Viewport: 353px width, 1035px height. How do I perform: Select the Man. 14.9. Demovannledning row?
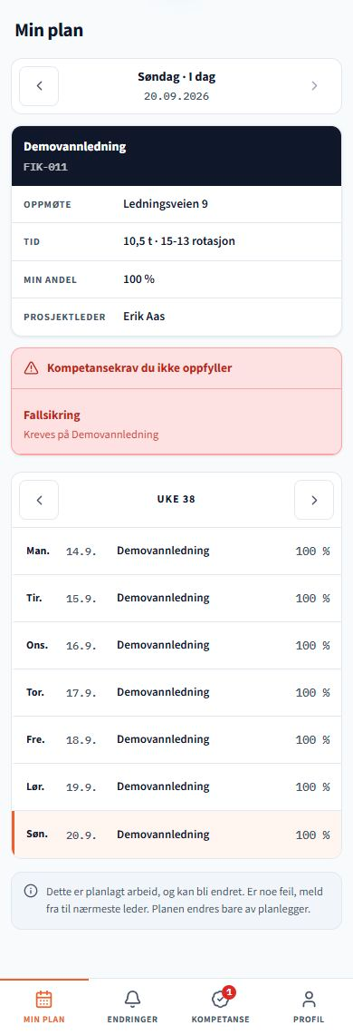tap(176, 552)
